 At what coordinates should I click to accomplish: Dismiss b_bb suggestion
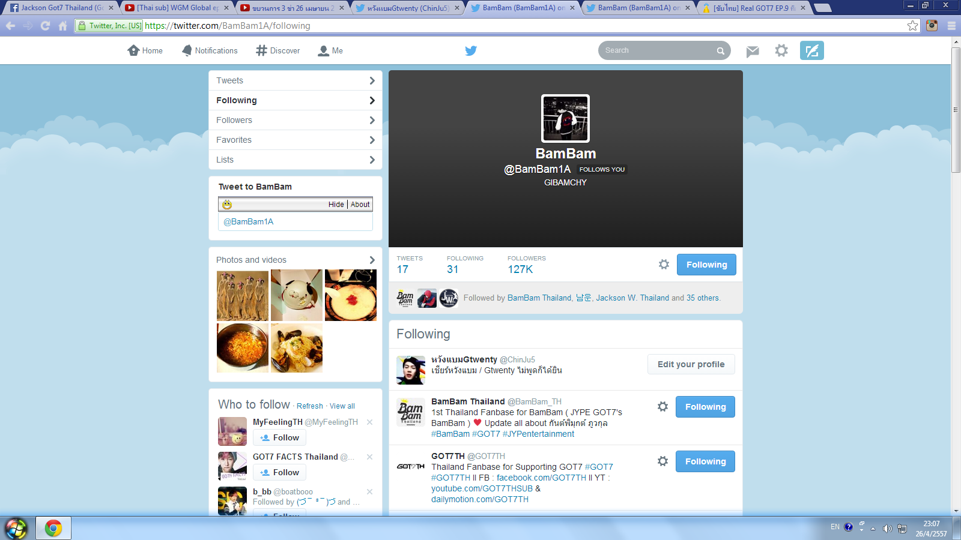pyautogui.click(x=370, y=492)
